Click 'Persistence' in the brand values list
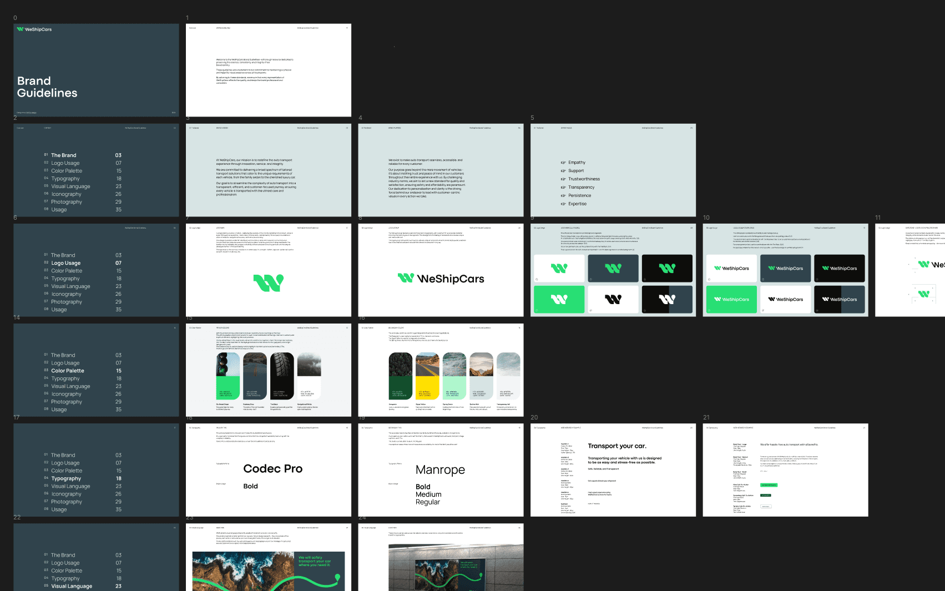945x591 pixels. [x=579, y=195]
